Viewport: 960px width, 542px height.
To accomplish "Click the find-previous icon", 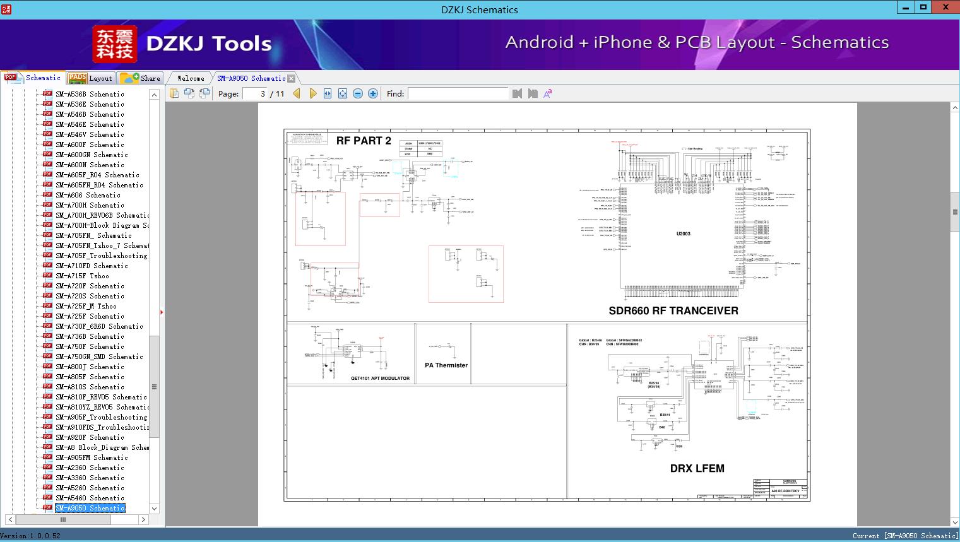I will [518, 93].
